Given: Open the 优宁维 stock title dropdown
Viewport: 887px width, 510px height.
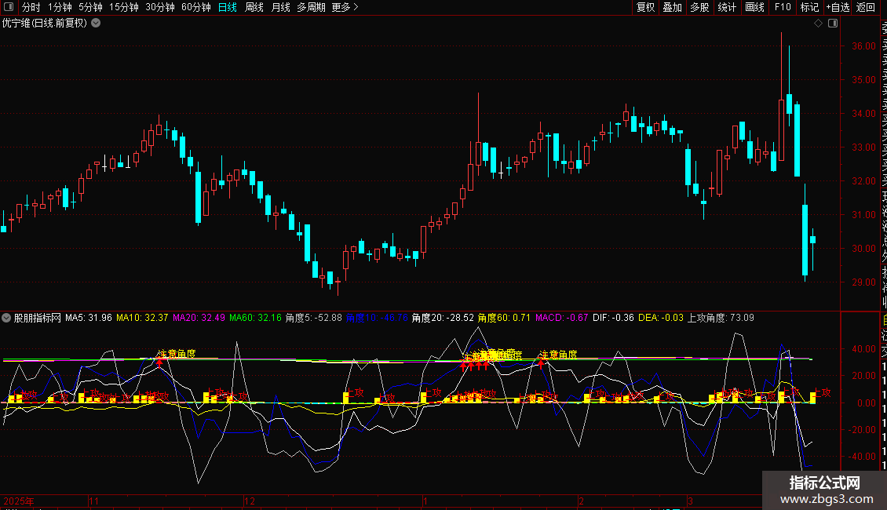Looking at the screenshot, I should click(x=97, y=24).
